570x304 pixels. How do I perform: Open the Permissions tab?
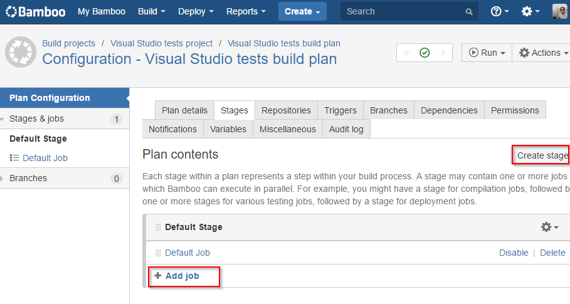[515, 110]
